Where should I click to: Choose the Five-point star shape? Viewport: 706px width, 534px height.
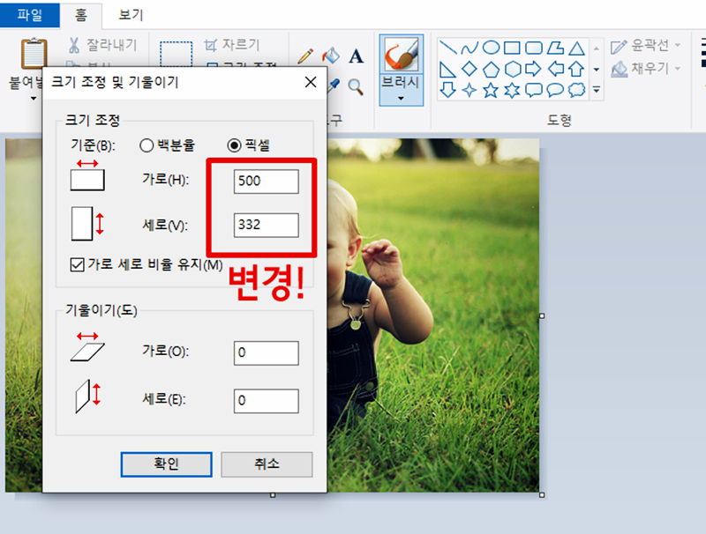(x=491, y=90)
